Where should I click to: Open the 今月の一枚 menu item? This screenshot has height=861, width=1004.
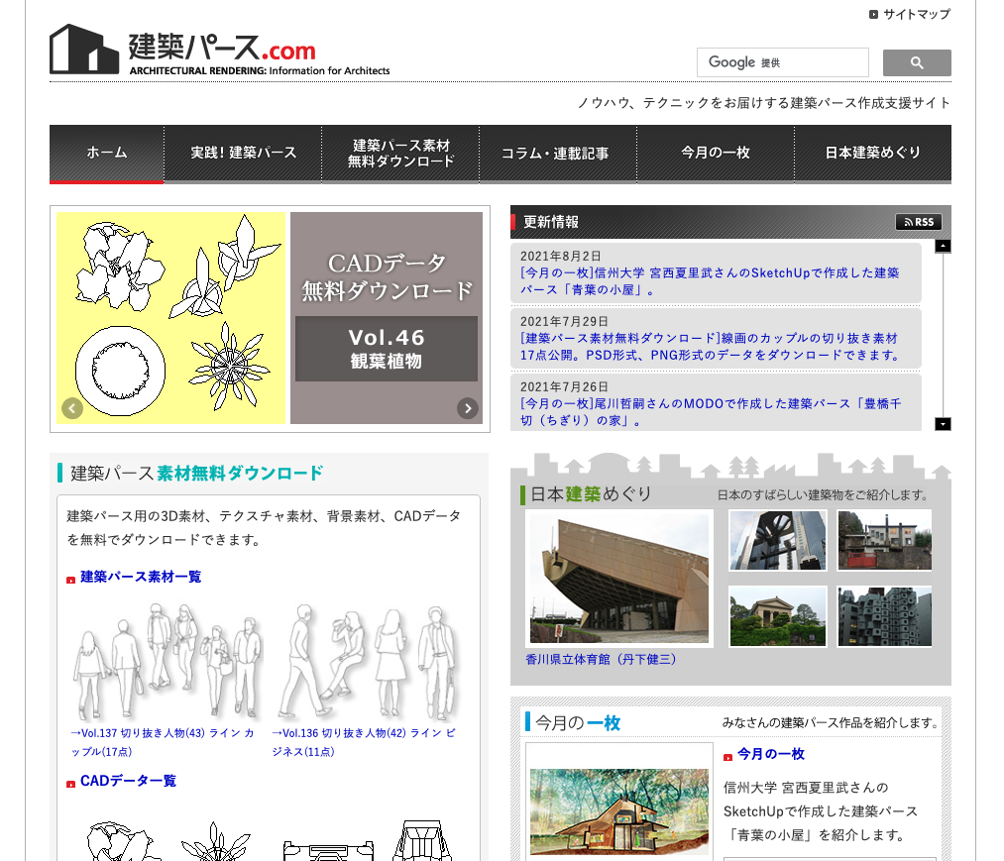click(x=716, y=153)
